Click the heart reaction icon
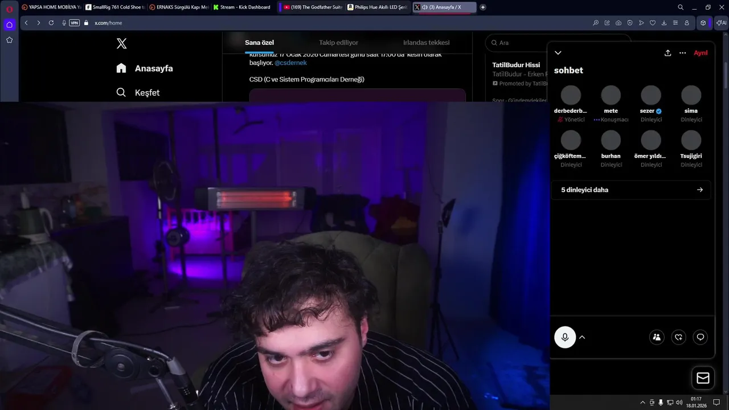729x410 pixels. (x=678, y=337)
